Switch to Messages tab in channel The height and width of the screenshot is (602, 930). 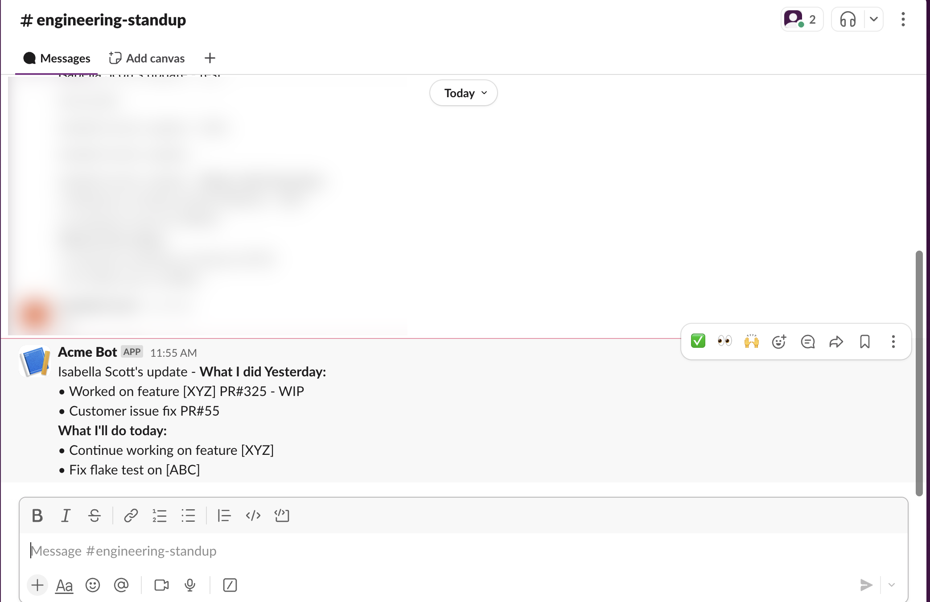pyautogui.click(x=56, y=58)
